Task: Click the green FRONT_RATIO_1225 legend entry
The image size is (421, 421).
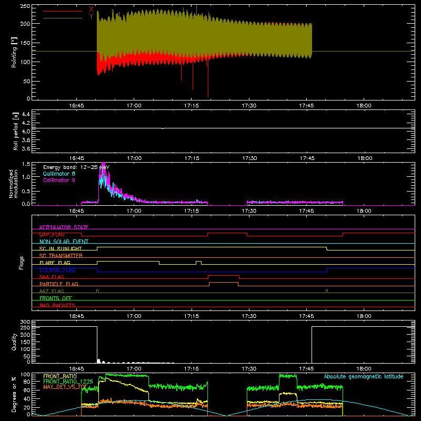Action: [x=68, y=382]
